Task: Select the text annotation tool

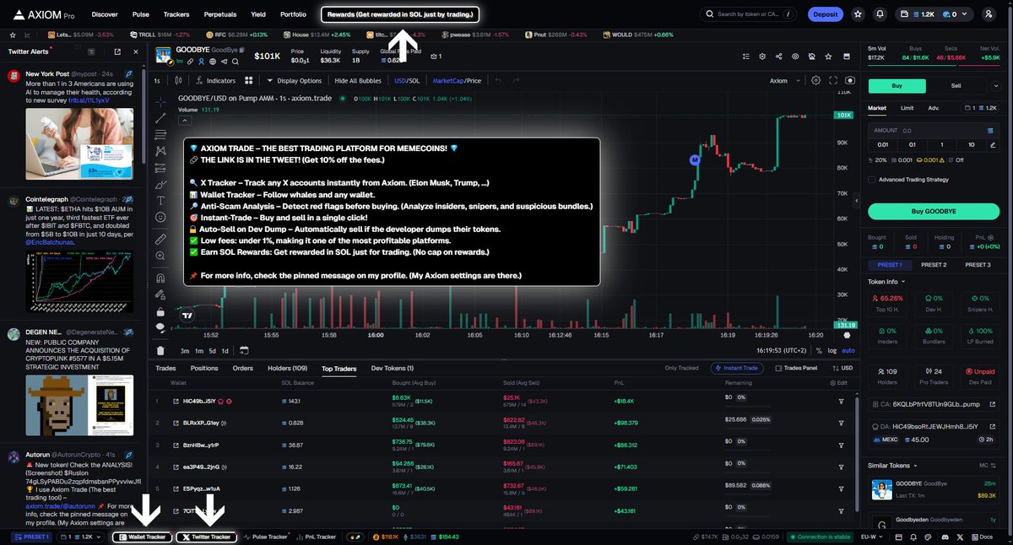Action: pyautogui.click(x=161, y=200)
